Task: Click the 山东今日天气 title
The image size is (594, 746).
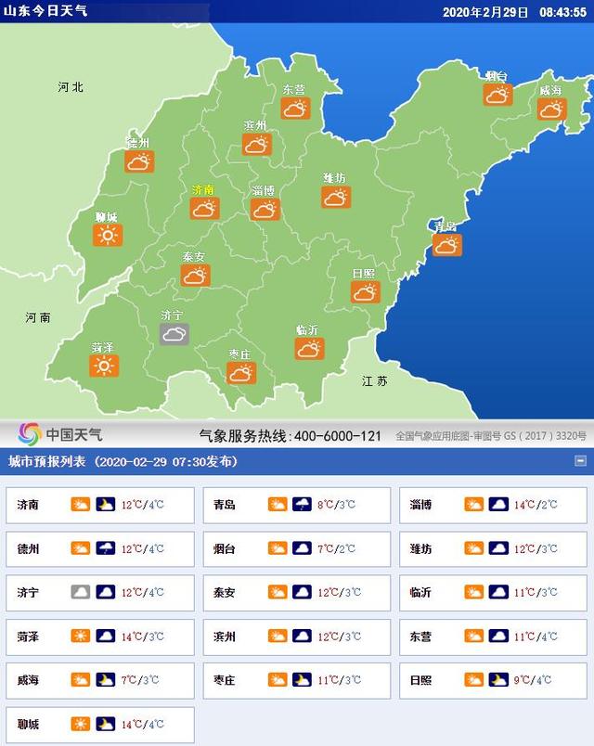Action: pos(45,10)
